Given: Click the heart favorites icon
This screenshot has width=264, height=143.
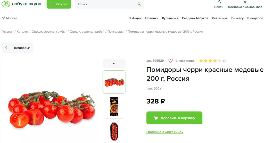Looking at the screenshot, I should pyautogui.click(x=171, y=61).
